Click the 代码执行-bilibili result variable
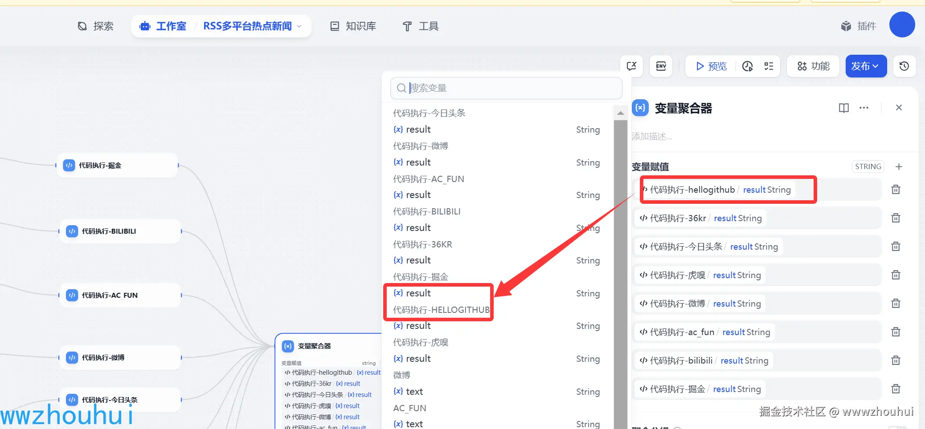The height and width of the screenshot is (429, 925). click(704, 361)
